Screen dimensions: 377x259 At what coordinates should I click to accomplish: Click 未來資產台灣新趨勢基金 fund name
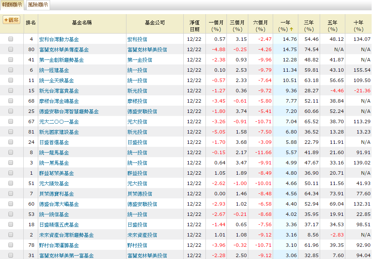(66, 235)
